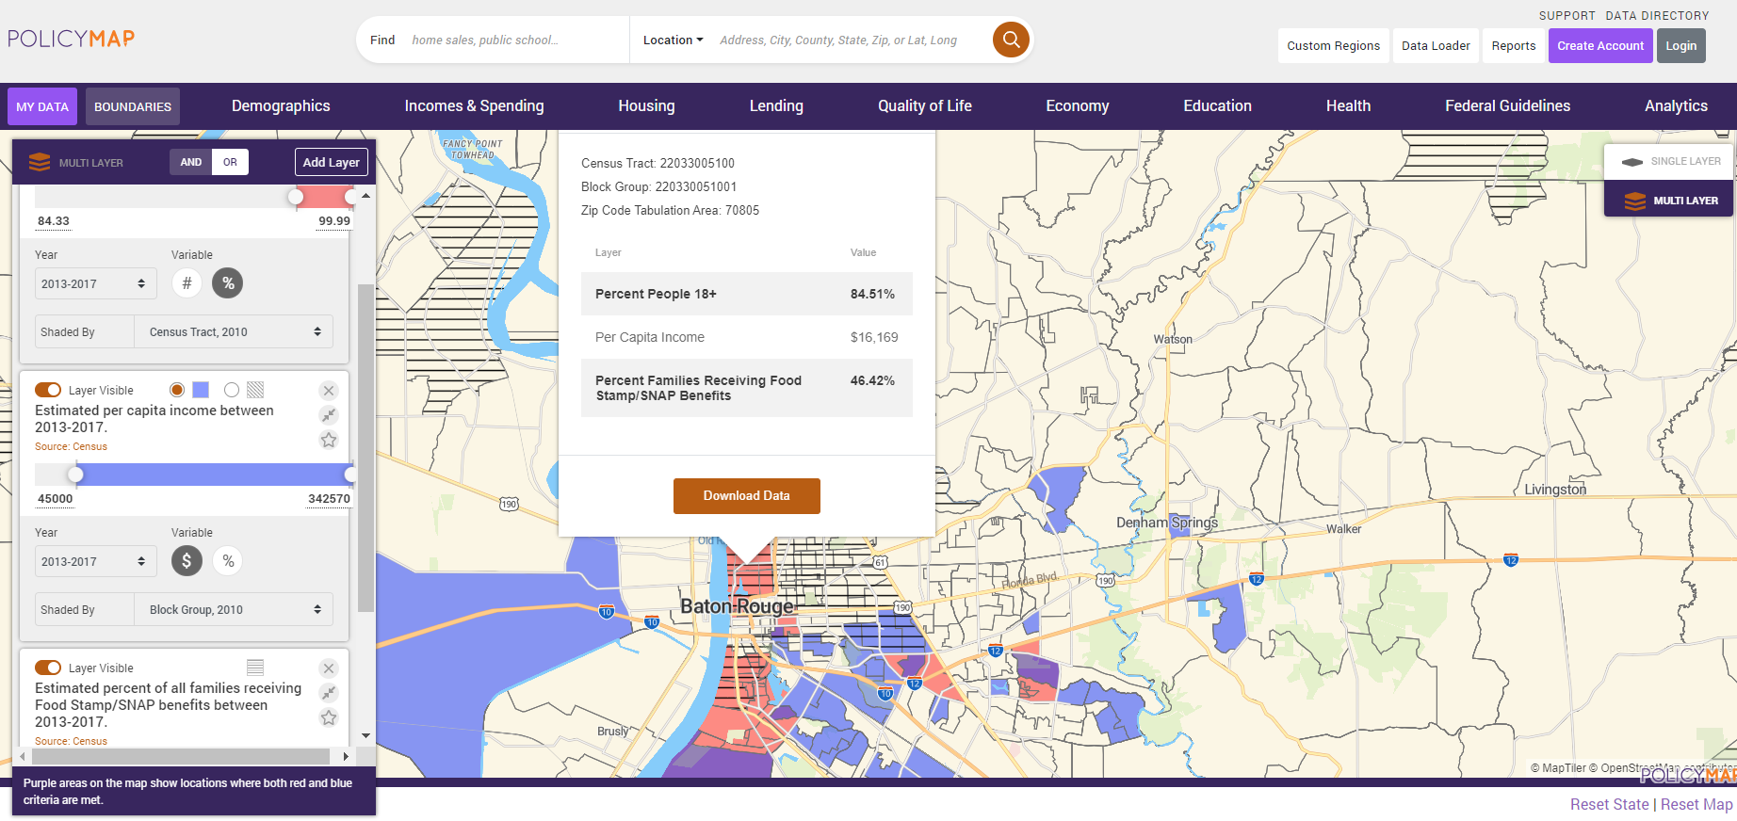
Task: Open the Data Loader
Action: [1436, 45]
